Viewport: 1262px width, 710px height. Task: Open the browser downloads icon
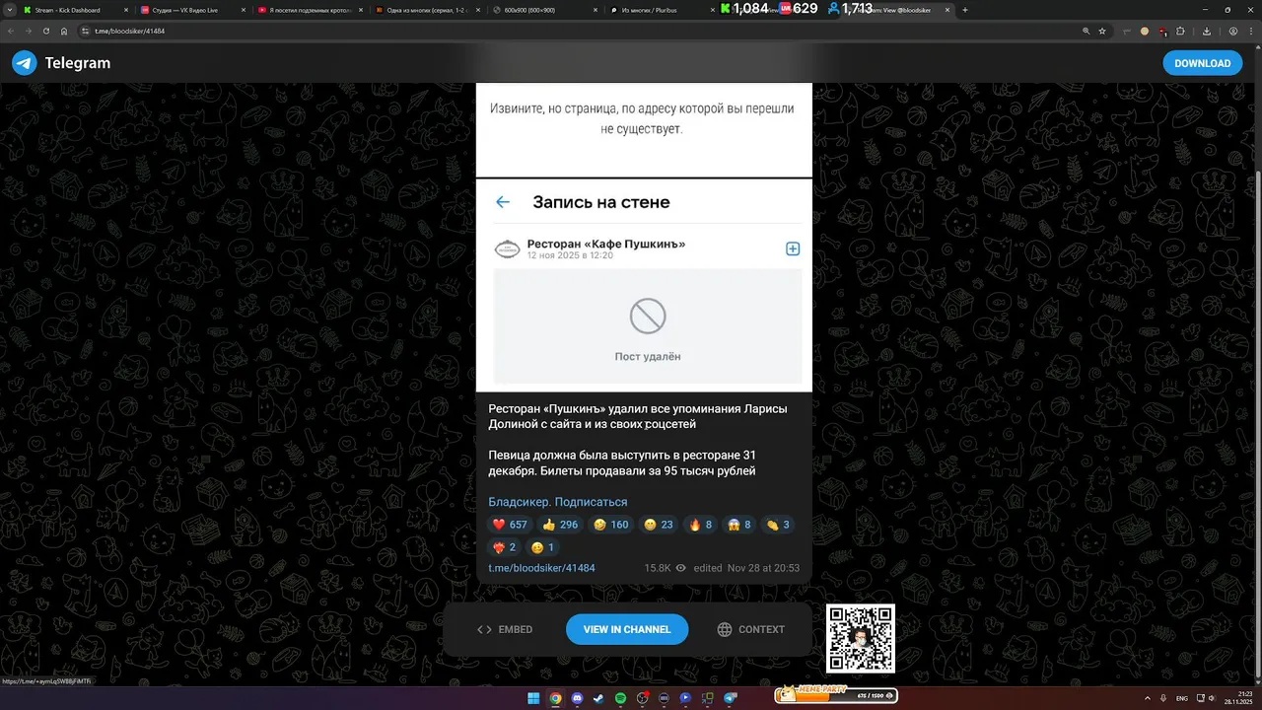pos(1209,31)
